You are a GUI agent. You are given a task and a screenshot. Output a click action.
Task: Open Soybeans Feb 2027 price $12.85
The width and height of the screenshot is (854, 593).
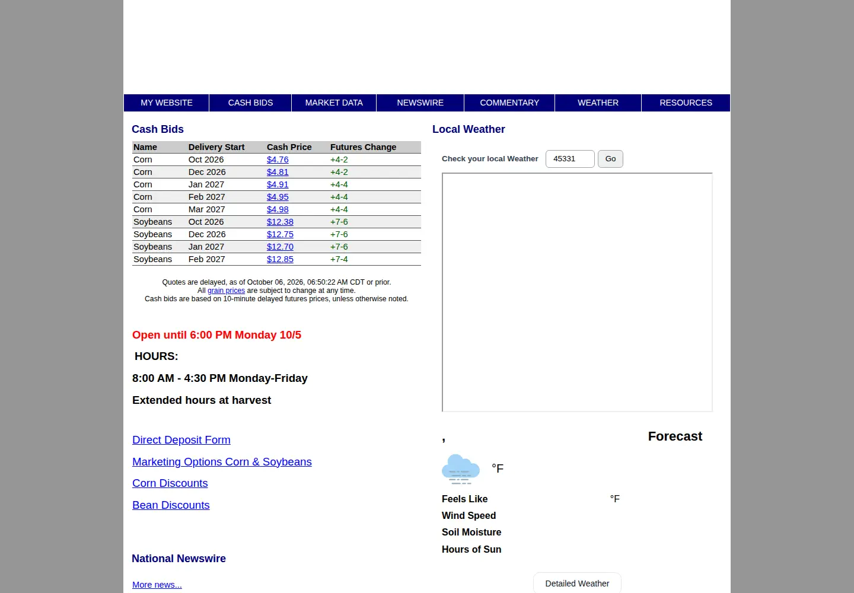tap(280, 259)
